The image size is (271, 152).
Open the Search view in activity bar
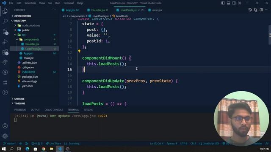(5, 21)
